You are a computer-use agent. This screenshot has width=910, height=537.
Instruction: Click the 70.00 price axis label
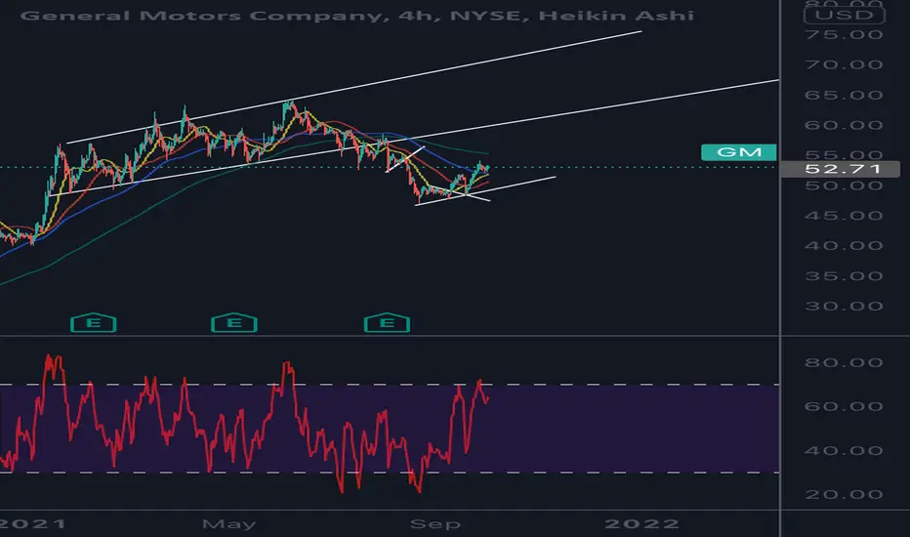(x=844, y=65)
